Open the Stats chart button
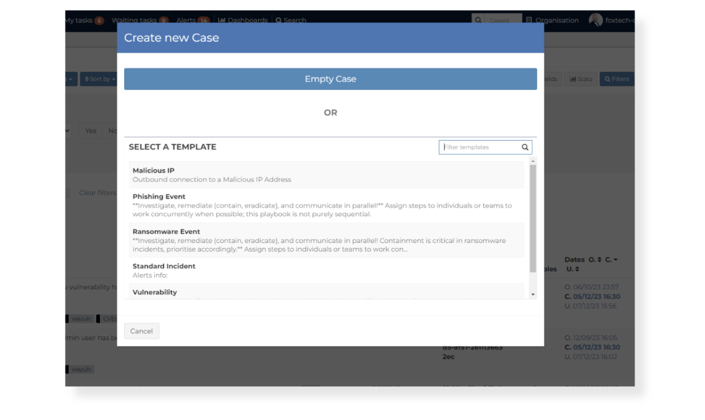Screen dimensions: 705x420 (x=581, y=79)
